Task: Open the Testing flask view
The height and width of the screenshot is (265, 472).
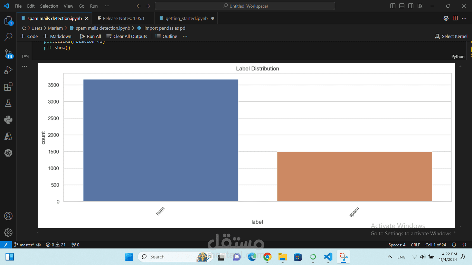Action: [8, 103]
